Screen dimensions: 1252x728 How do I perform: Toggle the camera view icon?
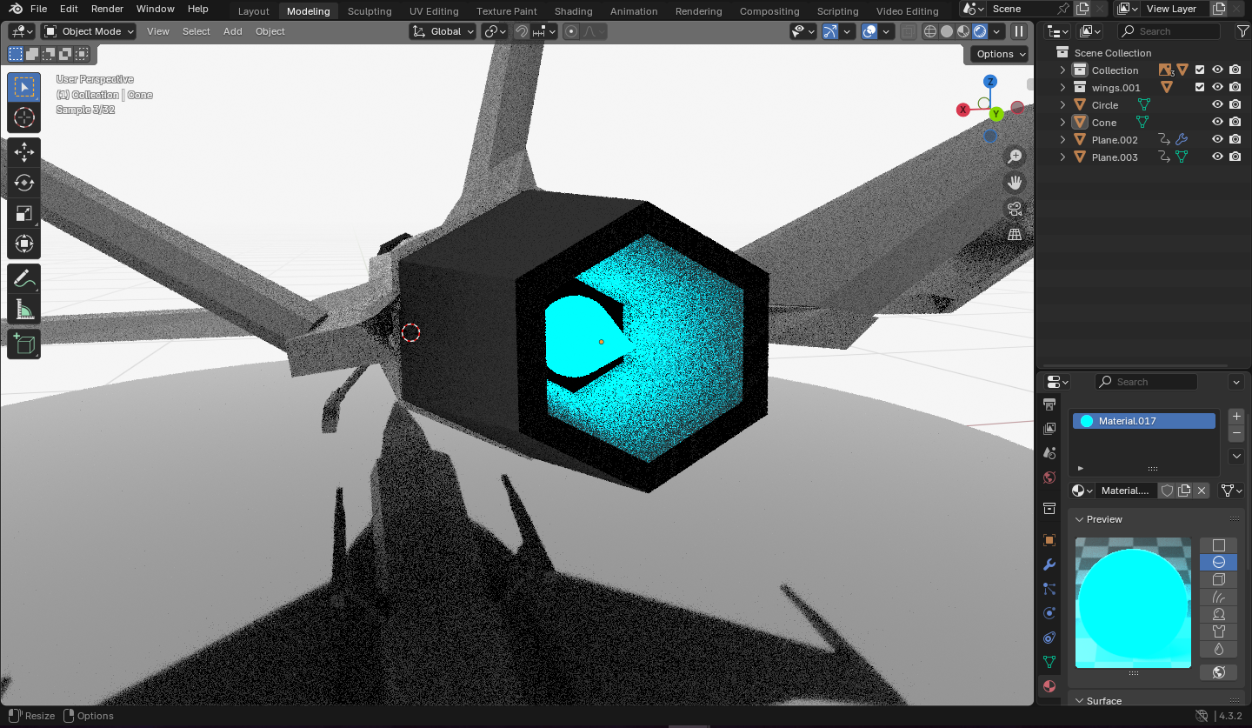(1015, 209)
